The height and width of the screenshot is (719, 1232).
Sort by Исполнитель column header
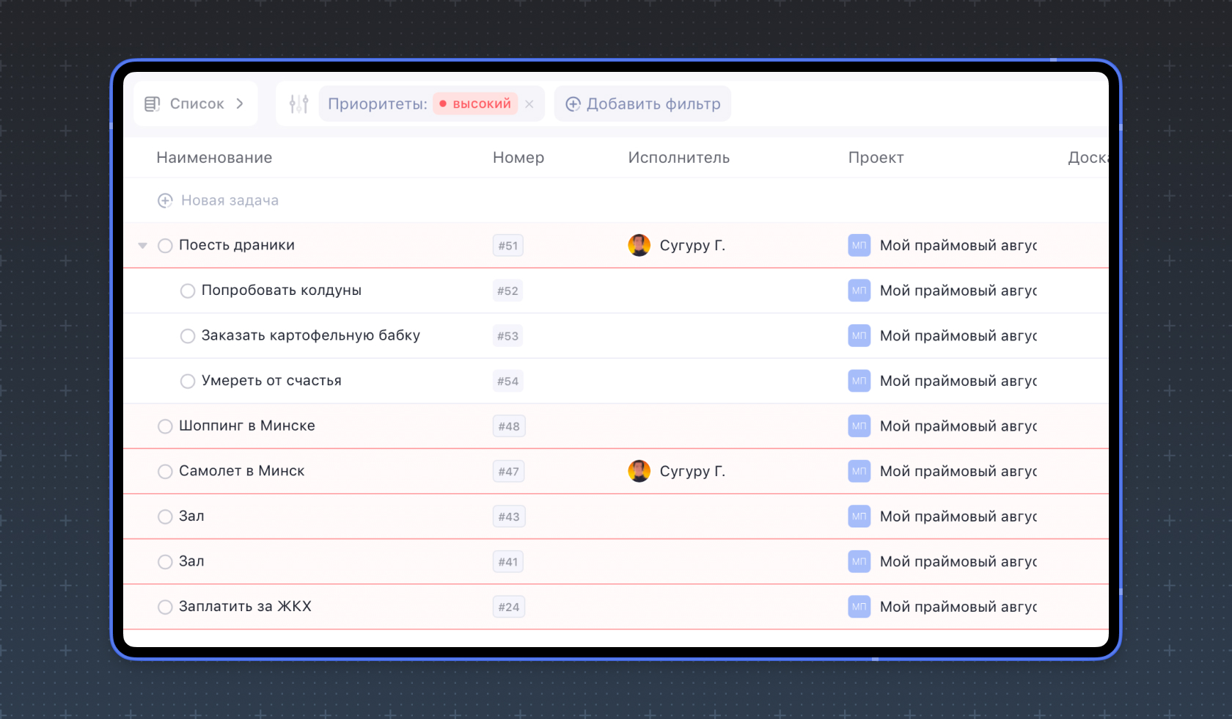[679, 158]
